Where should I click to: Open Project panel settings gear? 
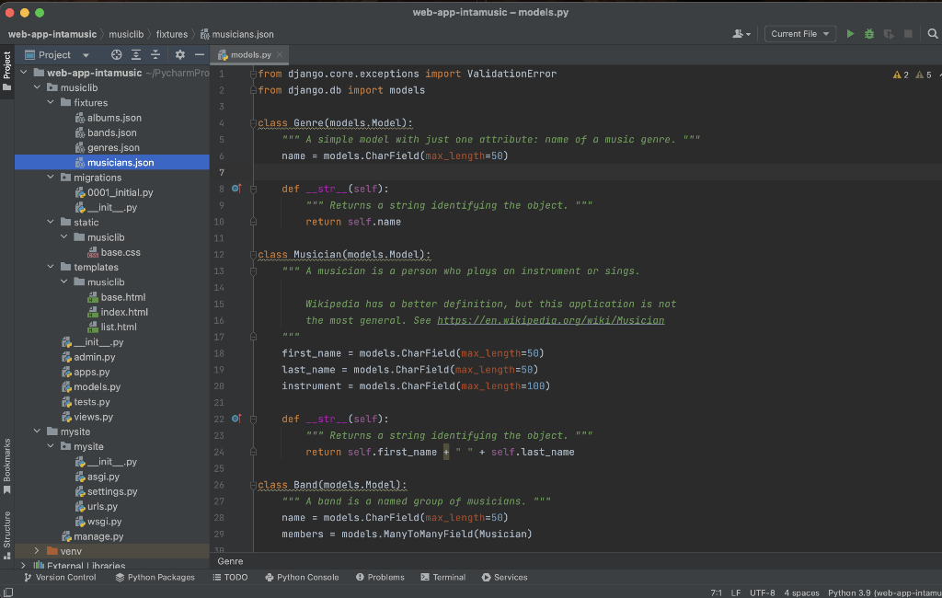(x=180, y=55)
